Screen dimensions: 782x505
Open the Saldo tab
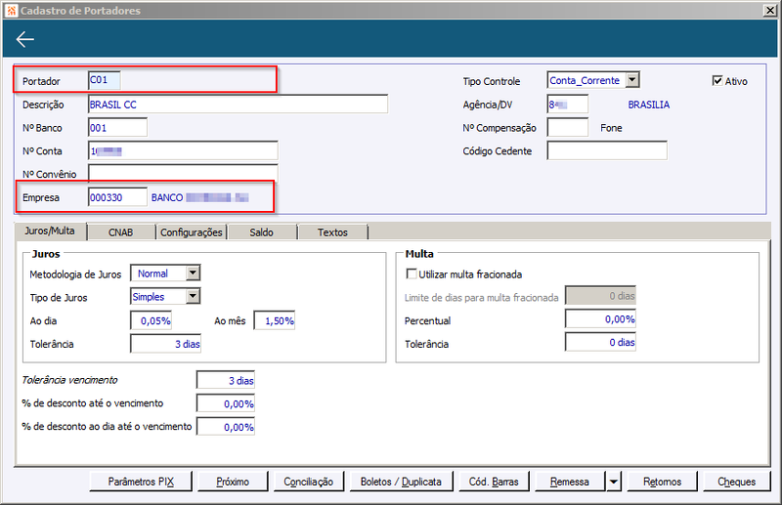click(x=262, y=232)
